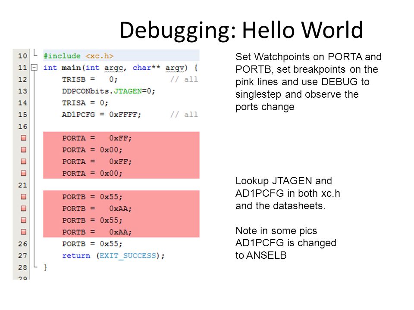
Task: Click line number 26 in the gutter
Action: coord(23,244)
